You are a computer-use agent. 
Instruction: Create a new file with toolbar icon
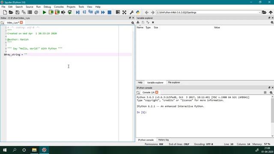pyautogui.click(x=5, y=12)
